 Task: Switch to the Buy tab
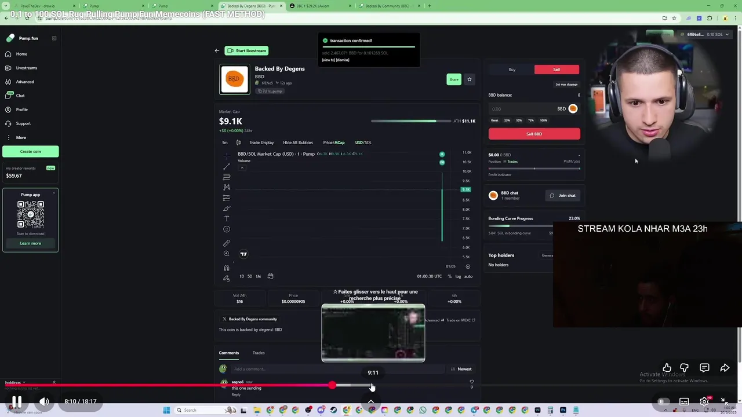[512, 69]
